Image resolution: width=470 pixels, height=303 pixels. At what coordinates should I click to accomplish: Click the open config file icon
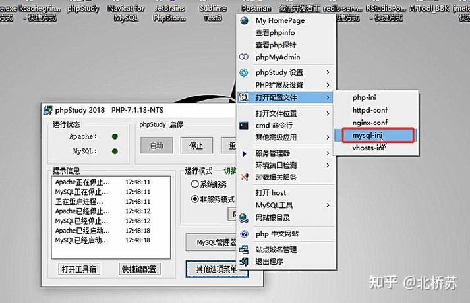[244, 97]
